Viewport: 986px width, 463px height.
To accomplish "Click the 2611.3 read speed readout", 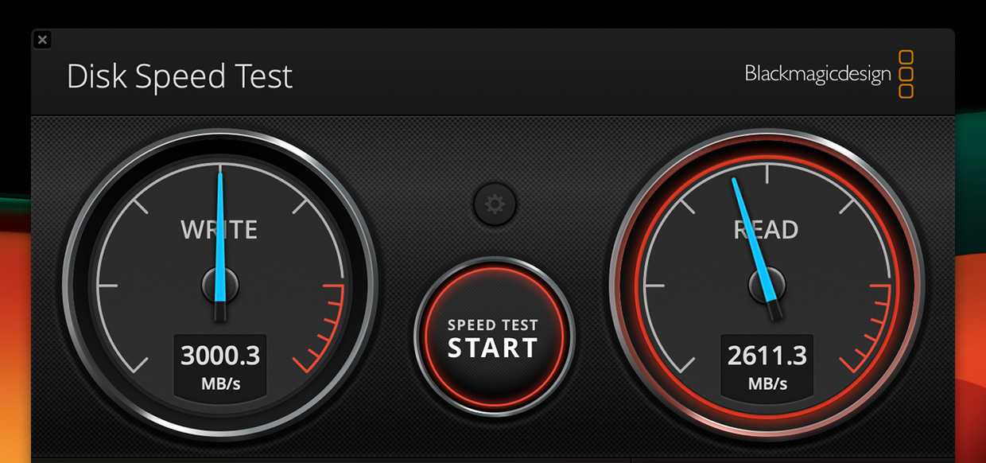I will (x=767, y=356).
